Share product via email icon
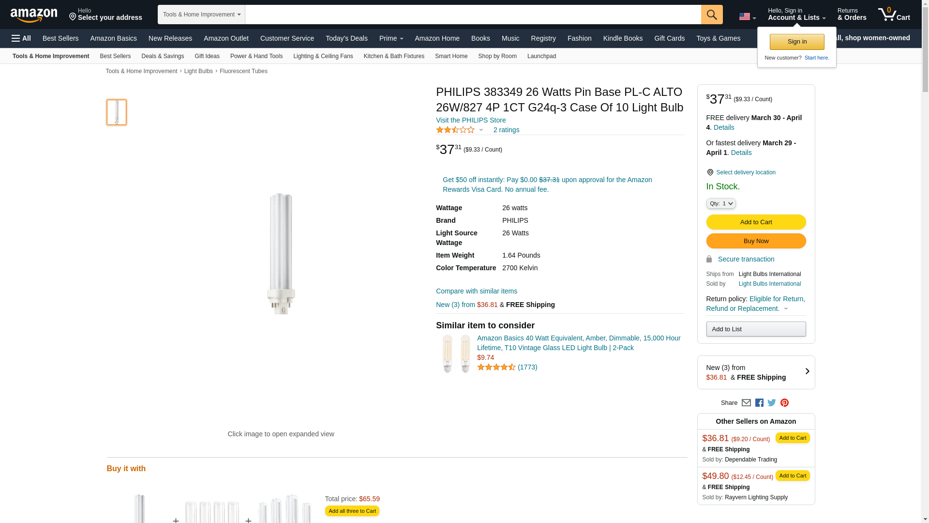929x523 pixels. [746, 403]
